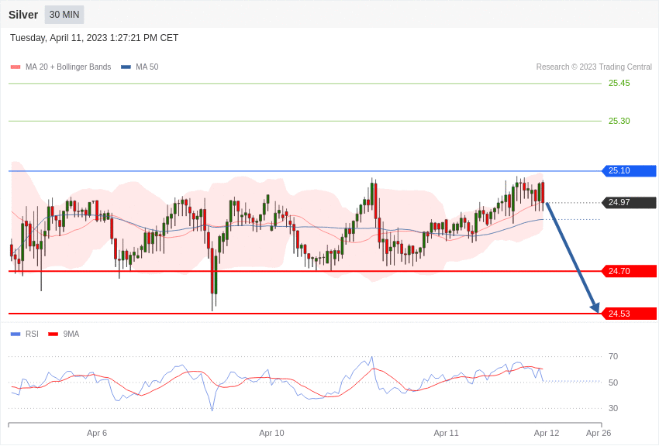The image size is (659, 446).
Task: Click the Apr 12 date axis label
Action: click(x=547, y=433)
